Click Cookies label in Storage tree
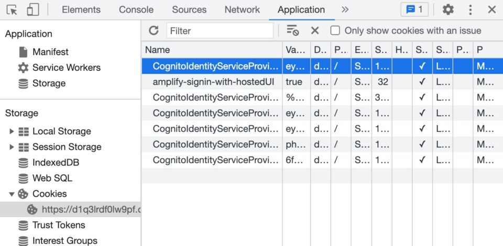Viewport: 503px width, 246px height. [49, 194]
